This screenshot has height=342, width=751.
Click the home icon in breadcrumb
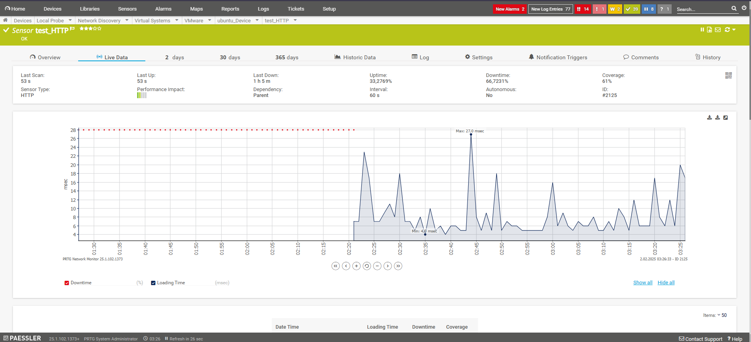click(5, 20)
